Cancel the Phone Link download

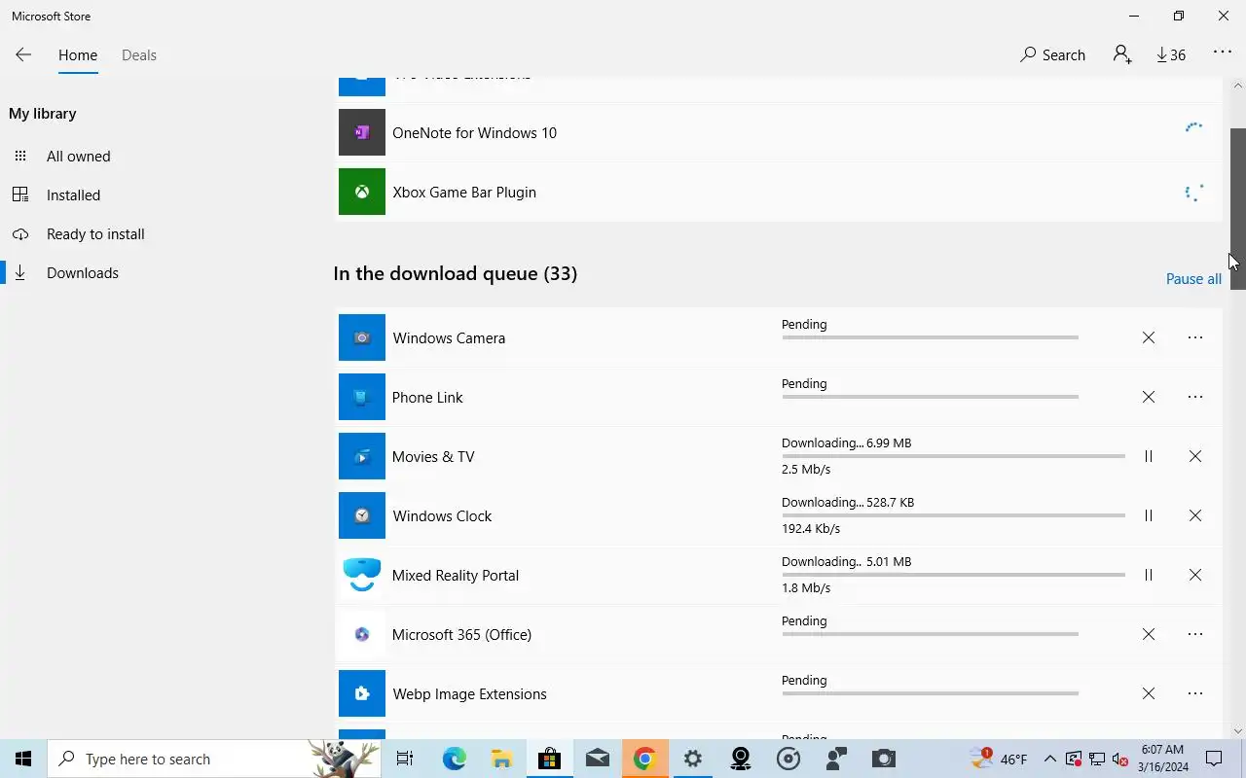click(1149, 397)
